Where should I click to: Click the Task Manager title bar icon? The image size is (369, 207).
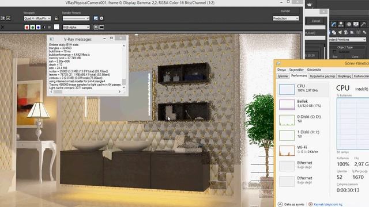pyautogui.click(x=278, y=63)
